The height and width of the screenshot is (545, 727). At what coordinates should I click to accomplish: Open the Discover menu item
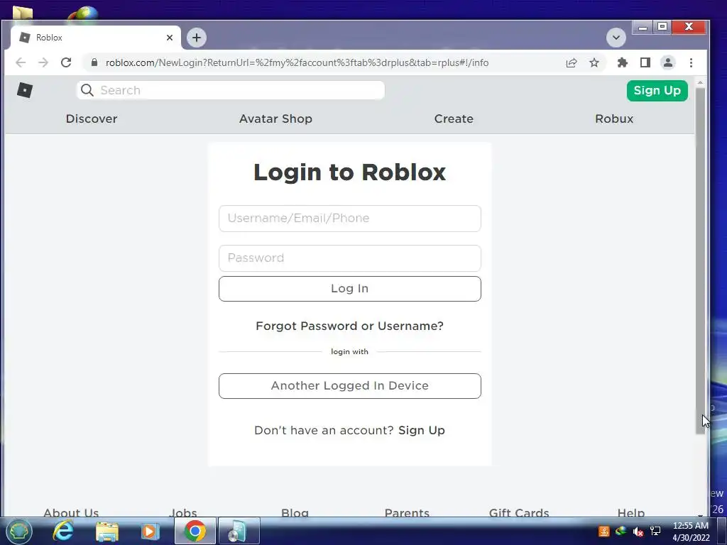click(x=92, y=119)
